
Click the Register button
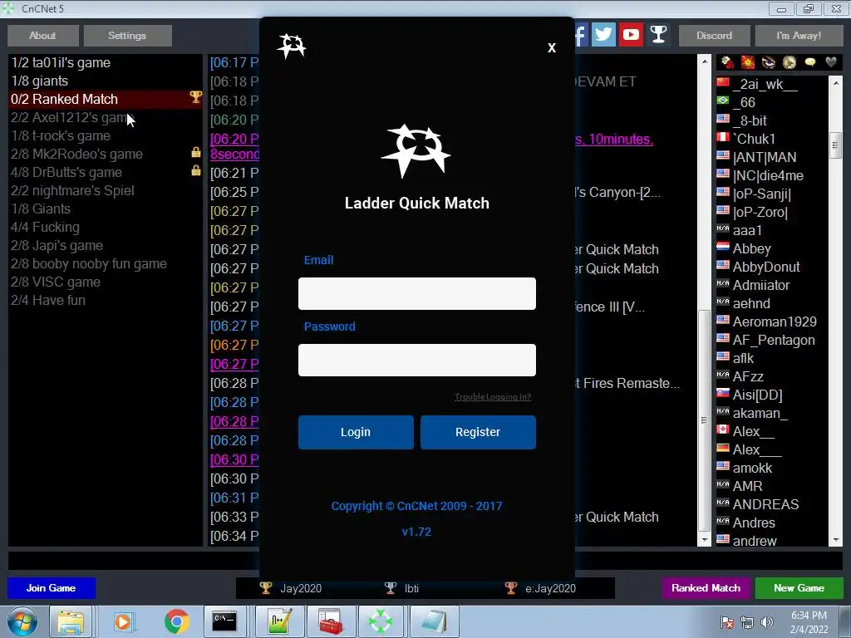click(478, 432)
